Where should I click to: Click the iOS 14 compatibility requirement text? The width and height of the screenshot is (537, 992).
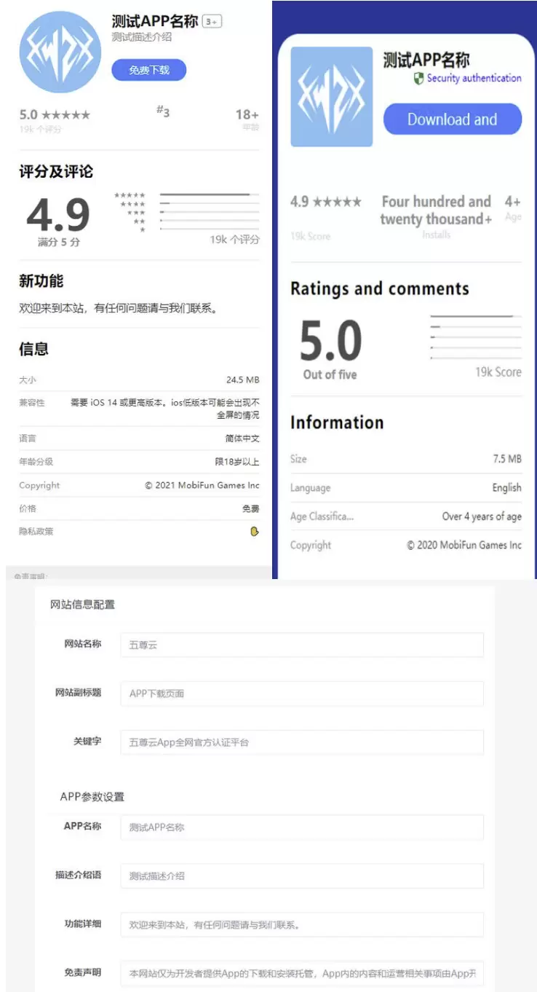pyautogui.click(x=165, y=408)
